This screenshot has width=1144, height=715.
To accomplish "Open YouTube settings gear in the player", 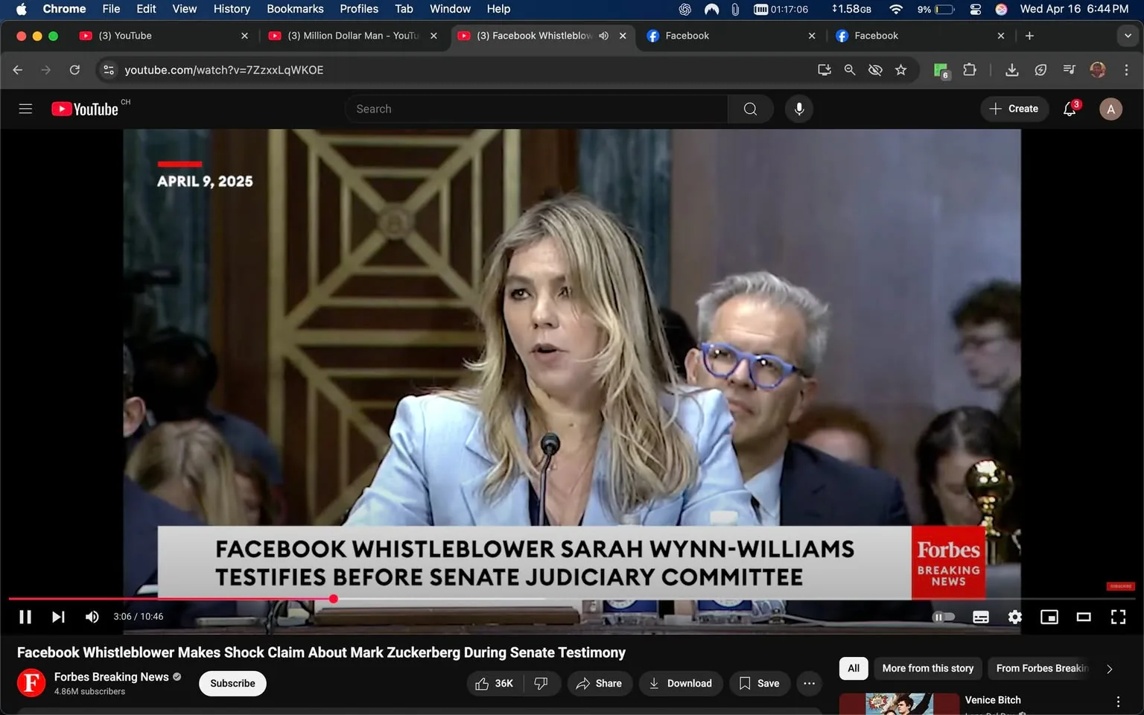I will point(1014,617).
